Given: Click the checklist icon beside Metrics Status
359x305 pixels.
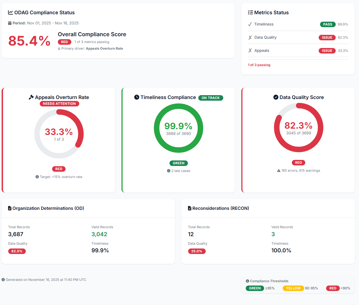Looking at the screenshot, I should [250, 12].
